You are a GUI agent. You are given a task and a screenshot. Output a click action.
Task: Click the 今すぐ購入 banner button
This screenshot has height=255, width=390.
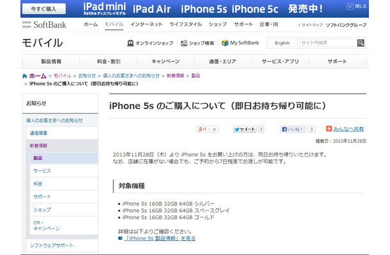pos(44,9)
